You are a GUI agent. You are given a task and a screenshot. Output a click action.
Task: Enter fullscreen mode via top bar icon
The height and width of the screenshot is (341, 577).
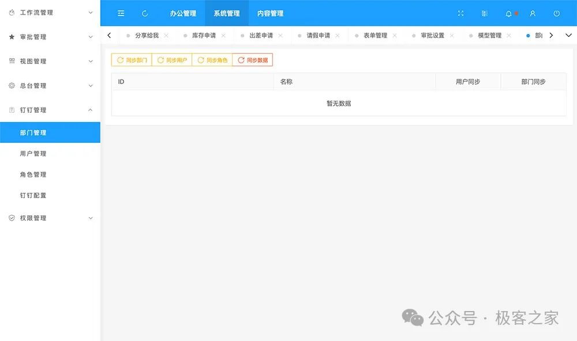460,13
